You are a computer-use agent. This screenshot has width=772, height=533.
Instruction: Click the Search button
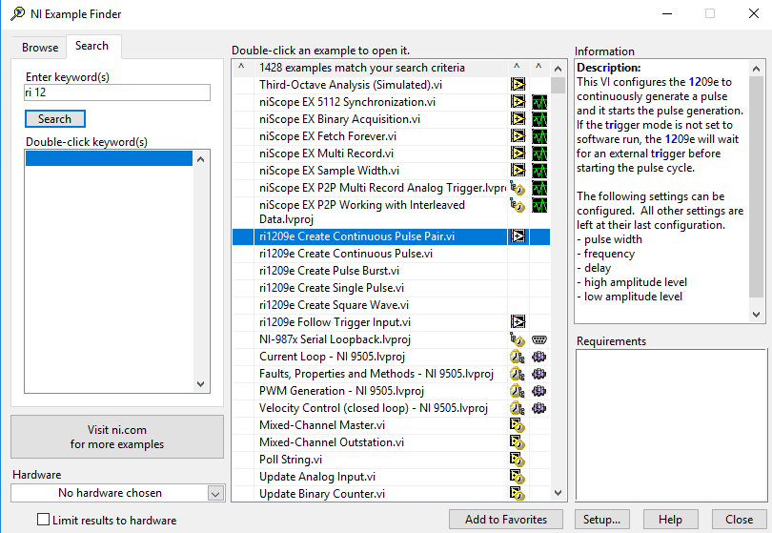[x=55, y=119]
